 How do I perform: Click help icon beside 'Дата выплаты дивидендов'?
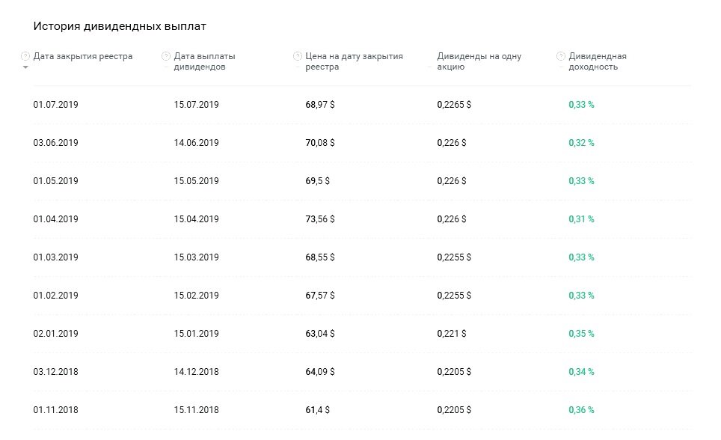[x=165, y=56]
